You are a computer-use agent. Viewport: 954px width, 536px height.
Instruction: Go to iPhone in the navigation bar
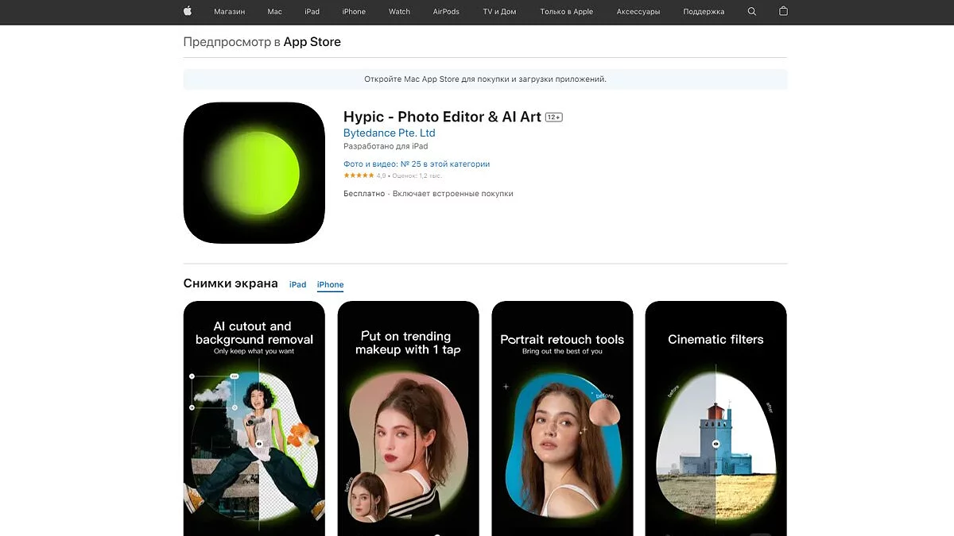pos(354,12)
